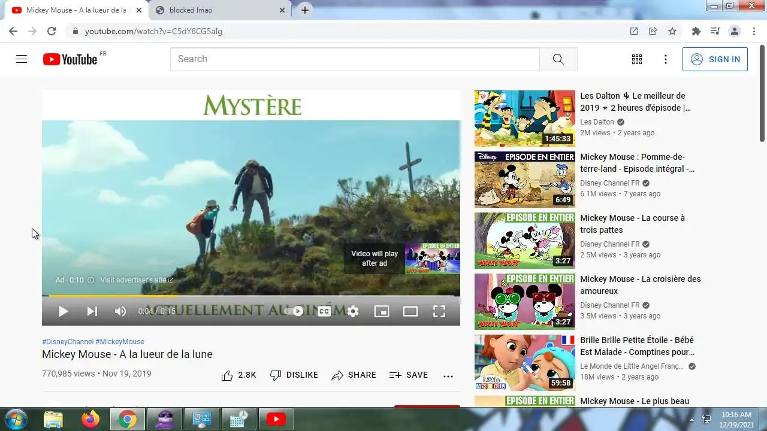Focus the YouTube search field

(x=355, y=59)
